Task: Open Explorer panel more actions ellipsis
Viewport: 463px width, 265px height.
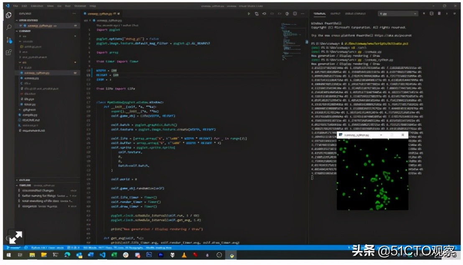Action: pos(74,14)
